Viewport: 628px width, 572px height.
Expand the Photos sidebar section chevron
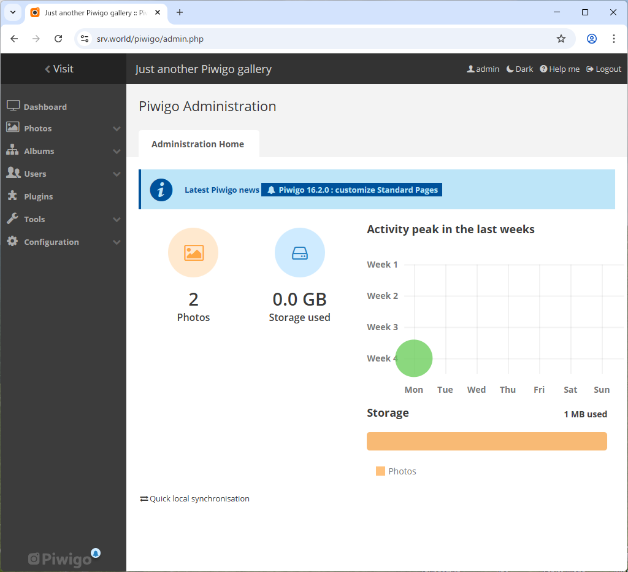pyautogui.click(x=117, y=128)
